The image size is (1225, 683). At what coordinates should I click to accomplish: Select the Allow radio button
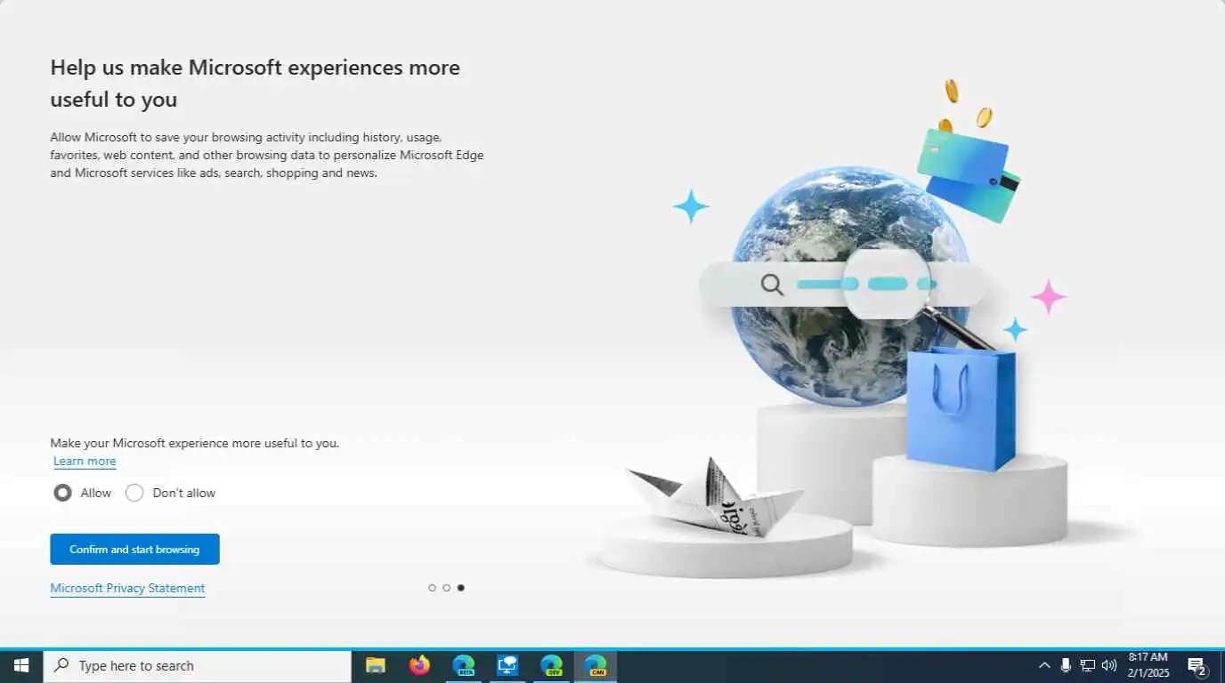coord(62,493)
